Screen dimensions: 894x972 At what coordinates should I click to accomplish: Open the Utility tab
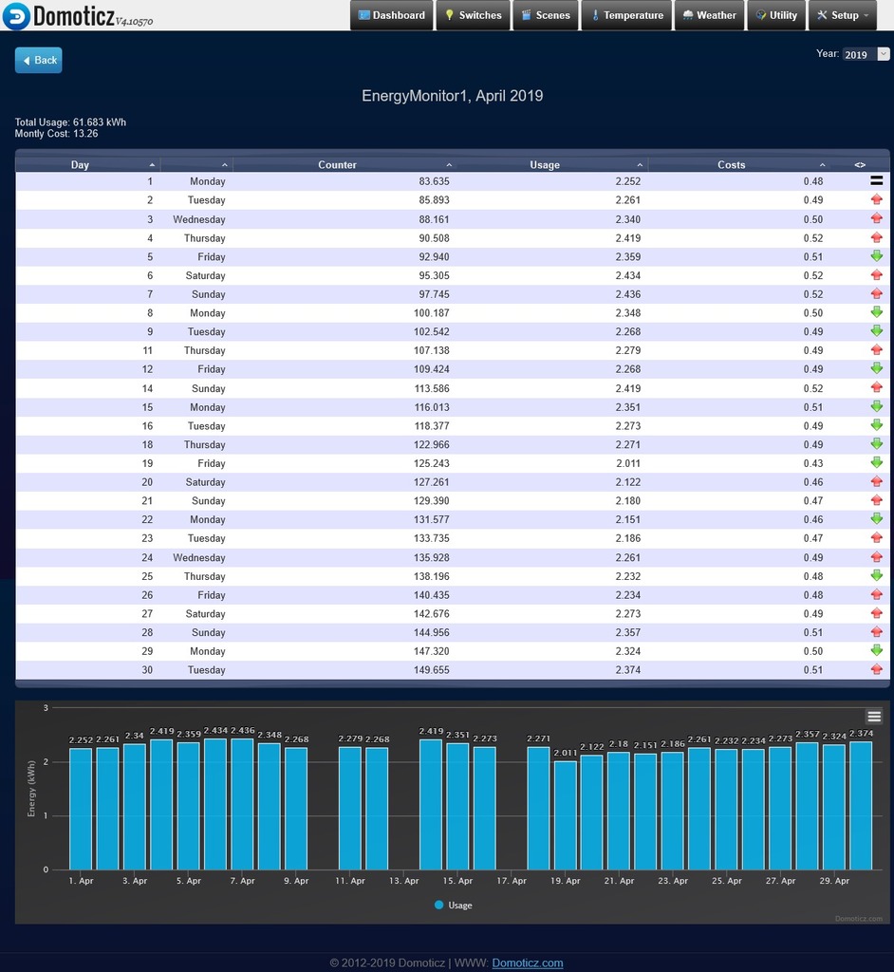(x=776, y=15)
